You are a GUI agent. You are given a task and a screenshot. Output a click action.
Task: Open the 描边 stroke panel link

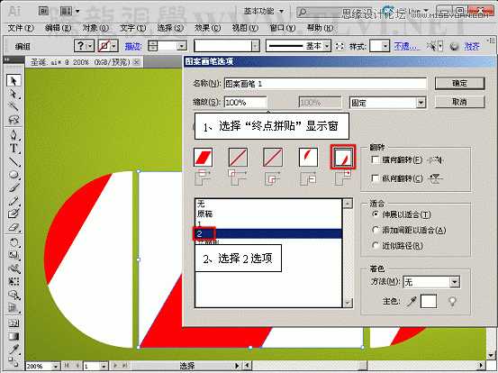click(132, 47)
